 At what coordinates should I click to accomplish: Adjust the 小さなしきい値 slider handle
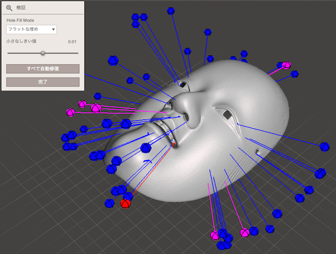43,53
